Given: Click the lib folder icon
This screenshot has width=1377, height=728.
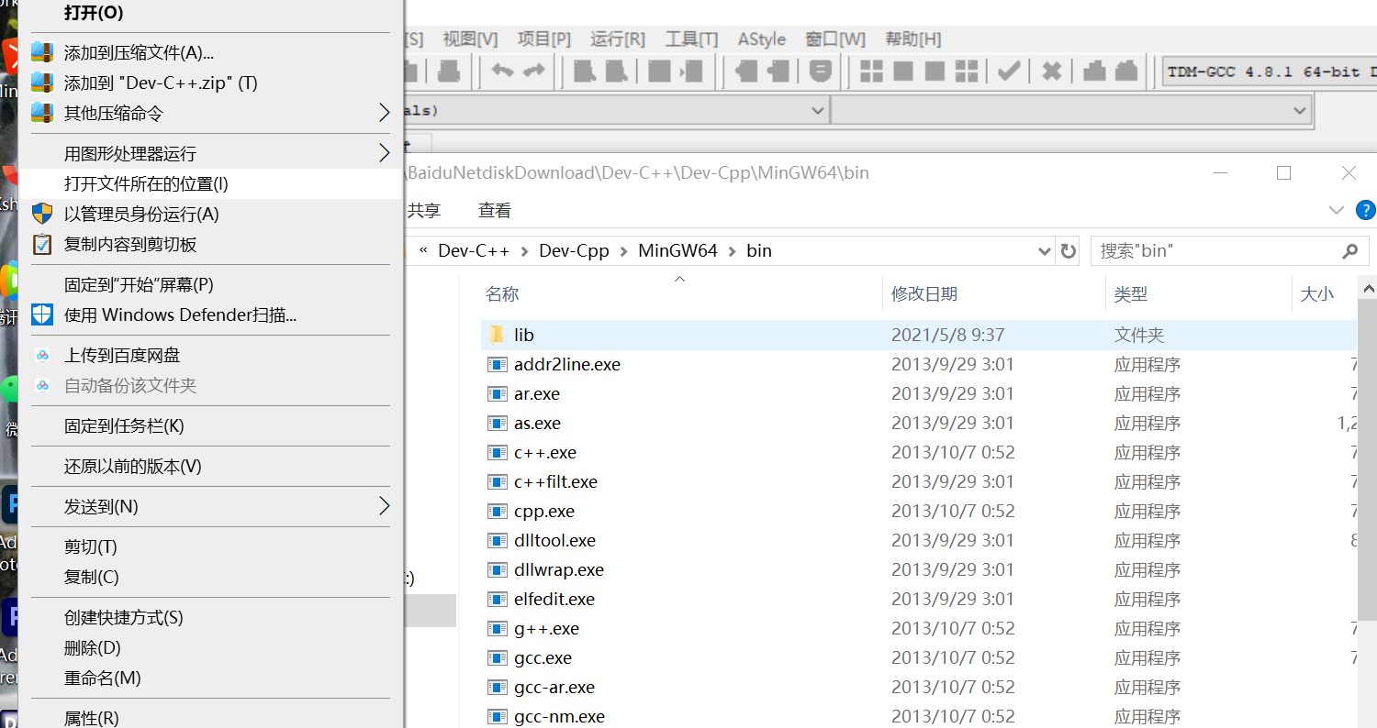Looking at the screenshot, I should (x=497, y=335).
